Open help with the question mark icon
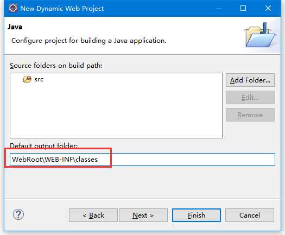This screenshot has height=235, width=285. (x=18, y=214)
